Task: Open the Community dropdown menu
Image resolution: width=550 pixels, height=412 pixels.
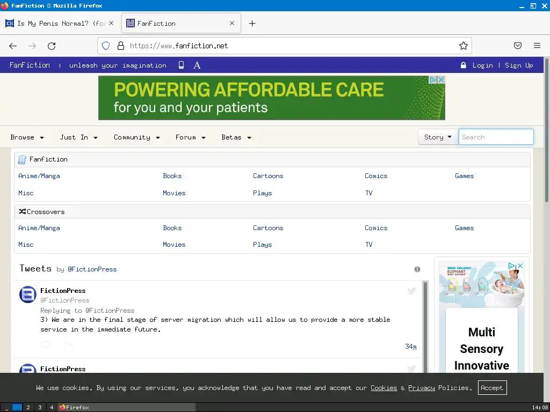Action: [x=137, y=137]
